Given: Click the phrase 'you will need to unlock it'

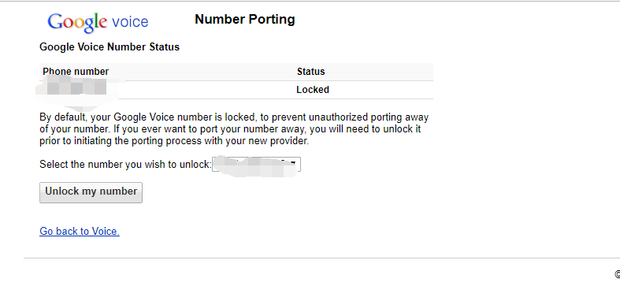Looking at the screenshot, I should click(x=365, y=129).
